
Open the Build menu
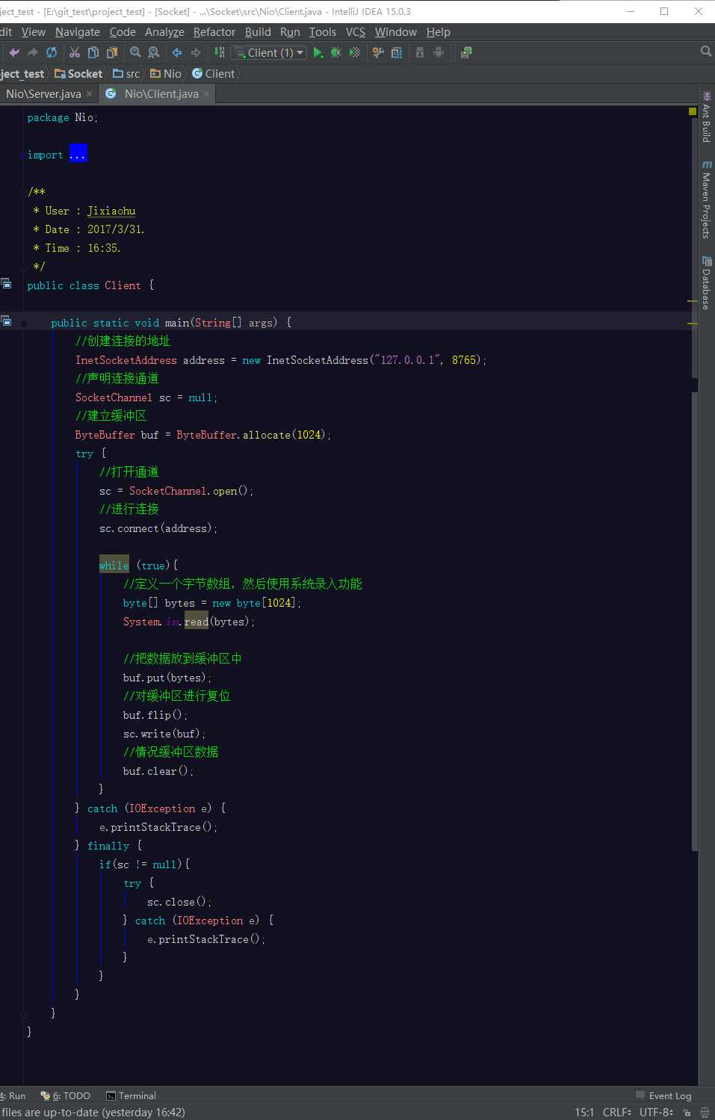258,32
